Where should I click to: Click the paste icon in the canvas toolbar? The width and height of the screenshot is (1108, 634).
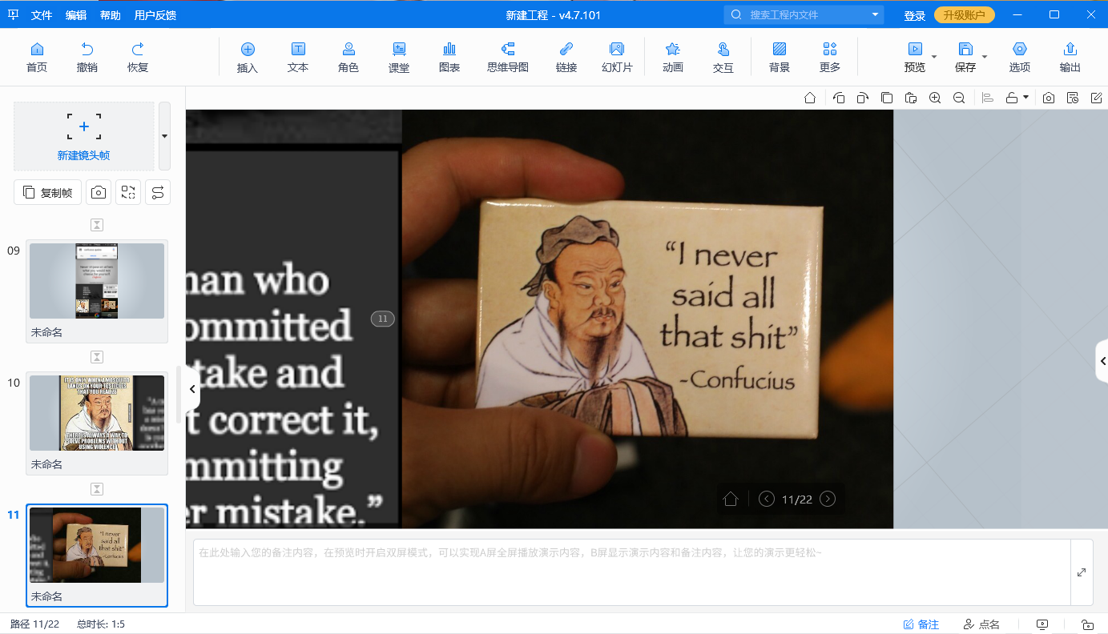click(911, 98)
